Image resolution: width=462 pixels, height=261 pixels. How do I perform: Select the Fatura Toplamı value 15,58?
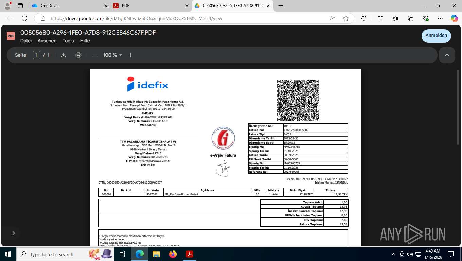(343, 224)
